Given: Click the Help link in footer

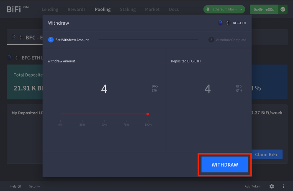Looking at the screenshot, I should pyautogui.click(x=15, y=186).
